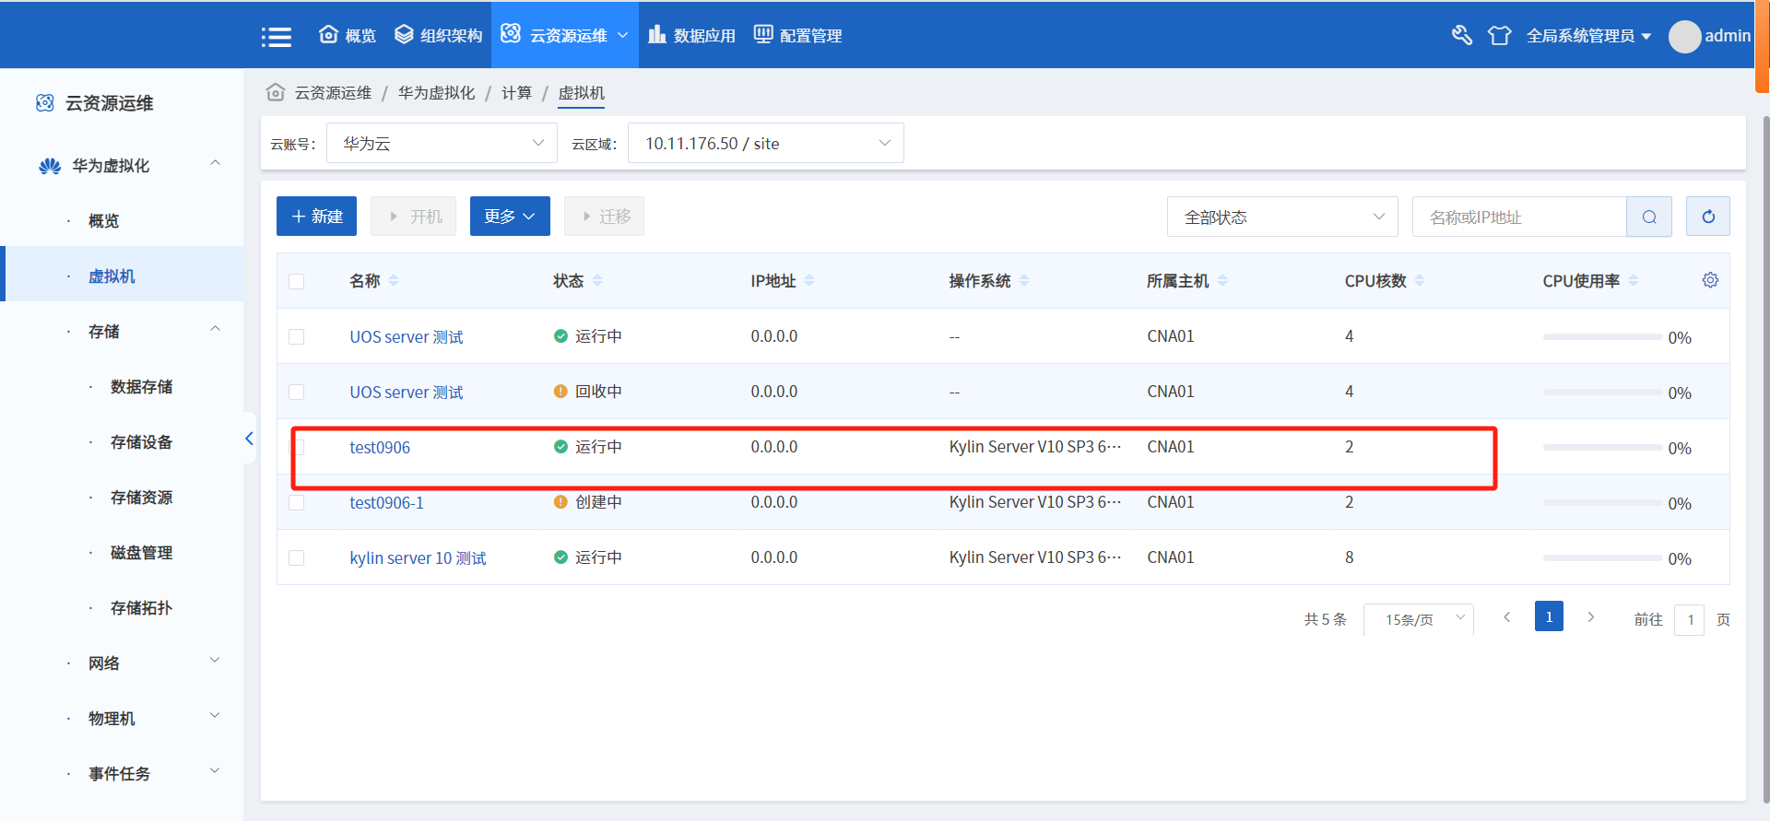The width and height of the screenshot is (1770, 821).
Task: Click the 云资源运维 sidebar logo icon
Action: (44, 103)
